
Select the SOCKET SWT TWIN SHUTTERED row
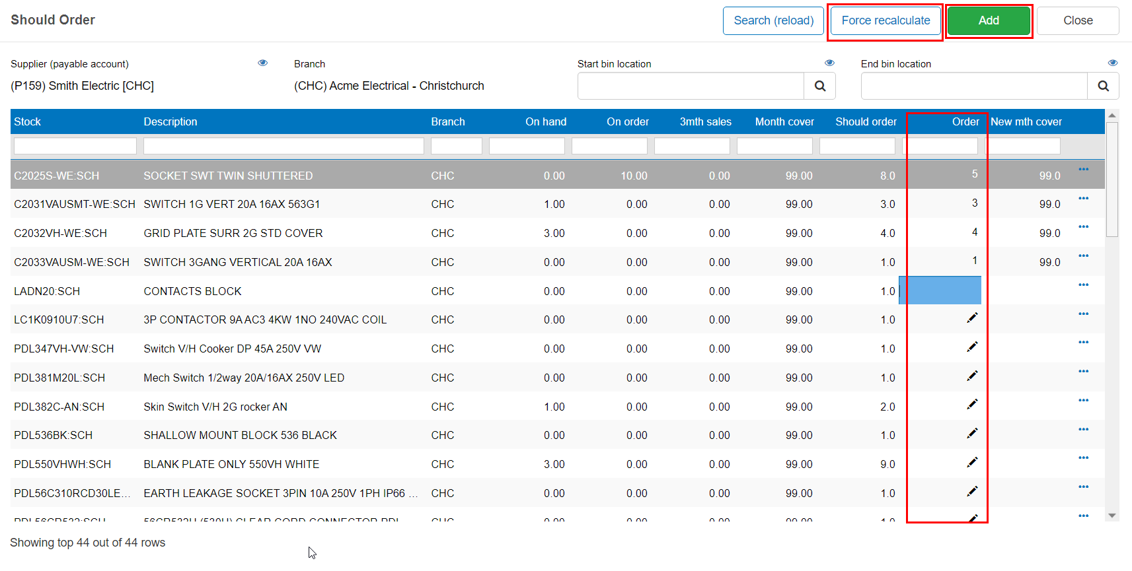[x=558, y=175]
